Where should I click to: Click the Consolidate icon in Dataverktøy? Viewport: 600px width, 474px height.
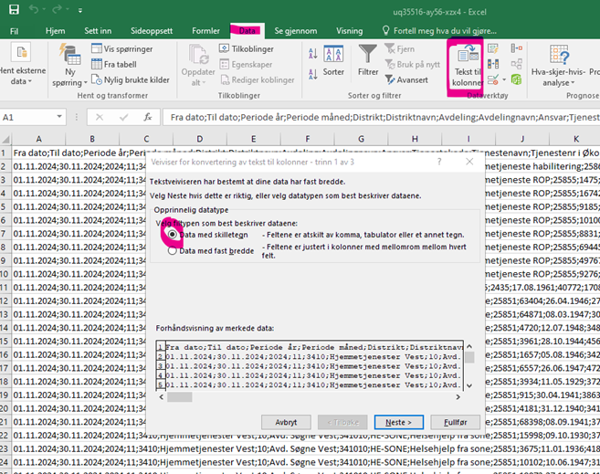pos(517,48)
